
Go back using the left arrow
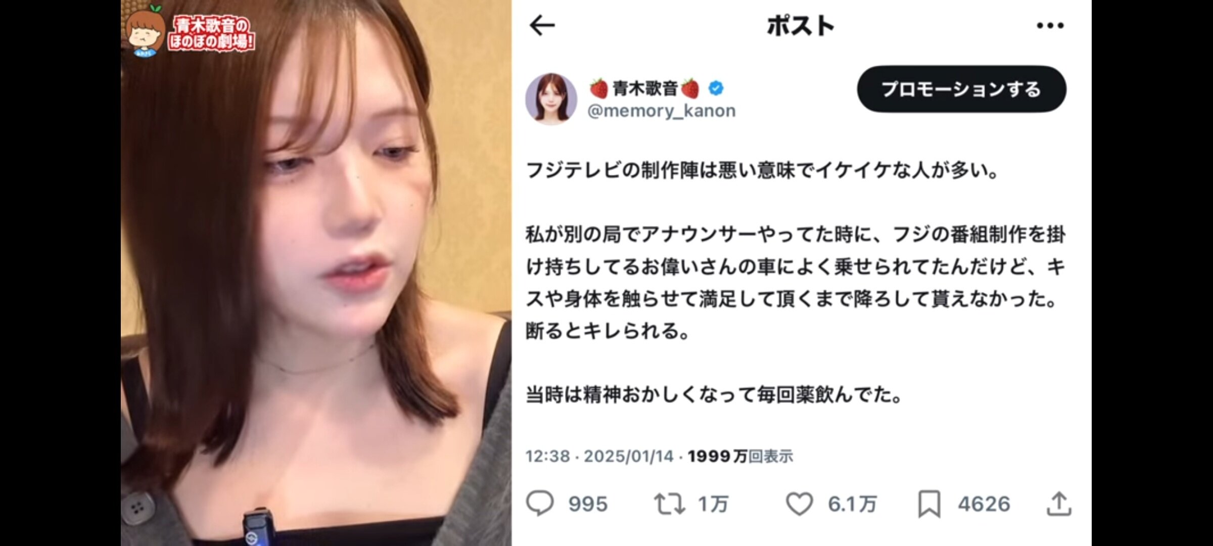[542, 25]
